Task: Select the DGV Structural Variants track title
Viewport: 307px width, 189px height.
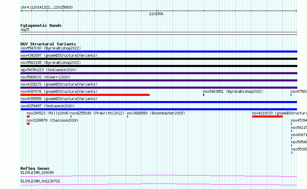Action: point(48,44)
